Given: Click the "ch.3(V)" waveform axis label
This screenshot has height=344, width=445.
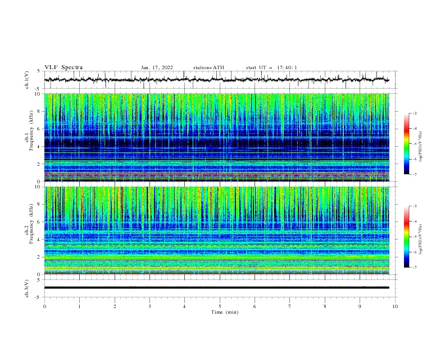Looking at the screenshot, I should [27, 288].
